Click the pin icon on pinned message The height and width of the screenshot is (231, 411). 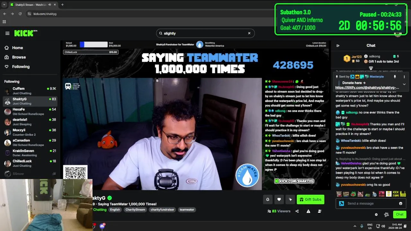pyautogui.click(x=395, y=77)
